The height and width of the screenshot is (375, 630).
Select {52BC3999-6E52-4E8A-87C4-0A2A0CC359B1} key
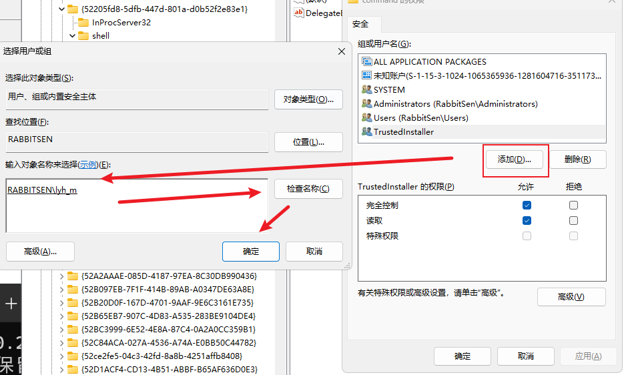pyautogui.click(x=168, y=329)
